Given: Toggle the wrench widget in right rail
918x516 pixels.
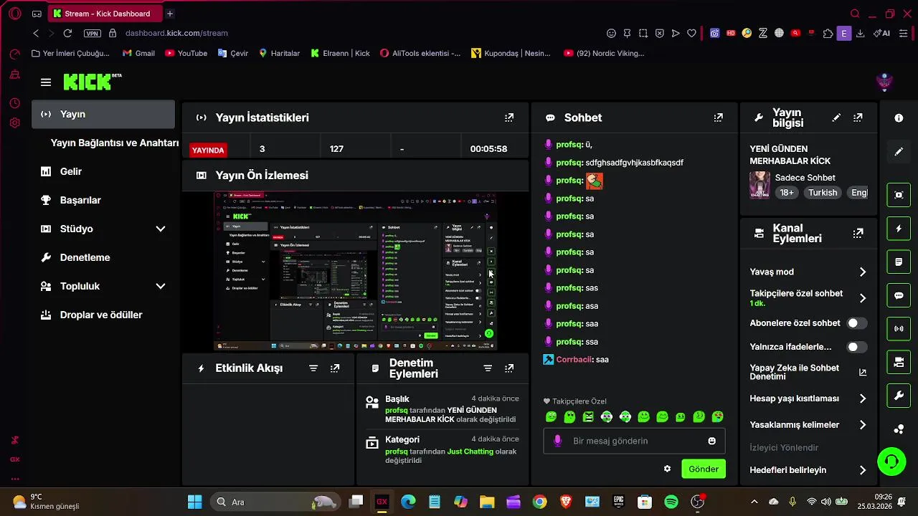Looking at the screenshot, I should pos(899,396).
